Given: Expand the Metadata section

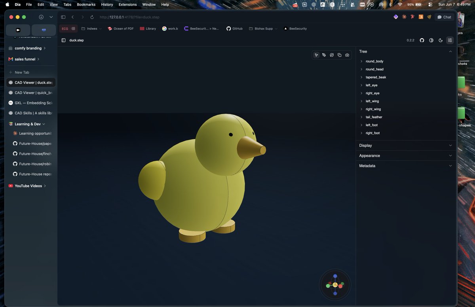Looking at the screenshot, I should click(x=406, y=166).
